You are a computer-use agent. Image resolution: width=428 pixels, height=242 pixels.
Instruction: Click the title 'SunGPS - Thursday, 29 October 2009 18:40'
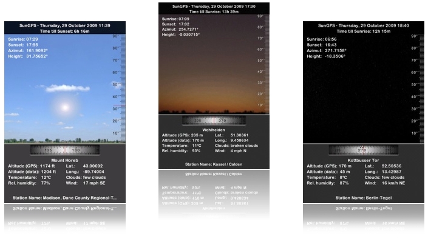pyautogui.click(x=363, y=25)
